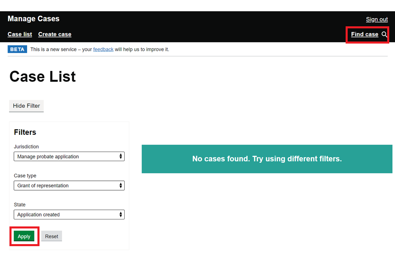Screen dimensions: 395x263
Task: Click the Case List page heading
Action: pos(42,76)
